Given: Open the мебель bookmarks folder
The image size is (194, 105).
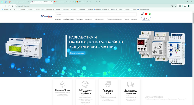Looking at the screenshot, I should point(112,9).
